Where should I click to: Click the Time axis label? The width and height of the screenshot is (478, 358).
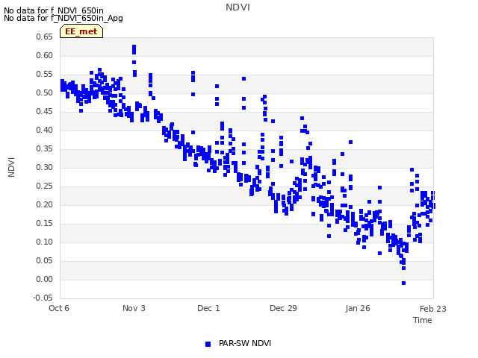[x=422, y=320]
